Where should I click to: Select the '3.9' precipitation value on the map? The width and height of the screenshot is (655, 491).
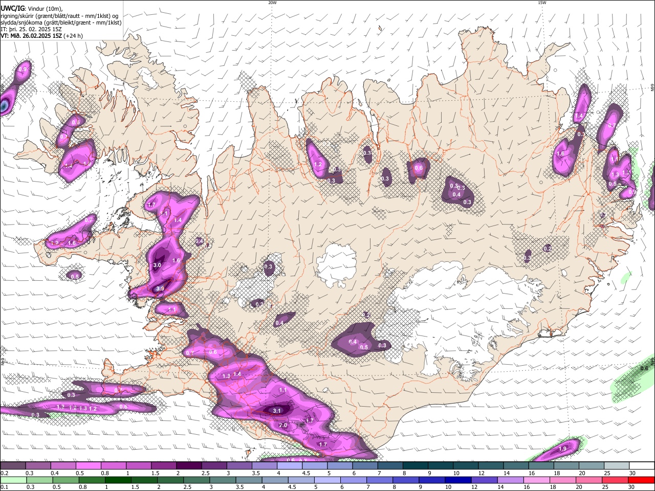(x=160, y=289)
